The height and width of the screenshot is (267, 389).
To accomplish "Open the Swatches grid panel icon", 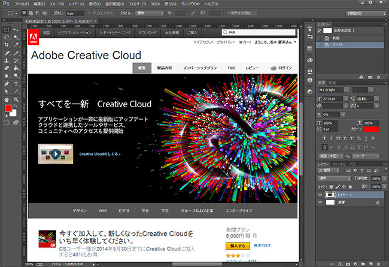I will click(x=310, y=48).
